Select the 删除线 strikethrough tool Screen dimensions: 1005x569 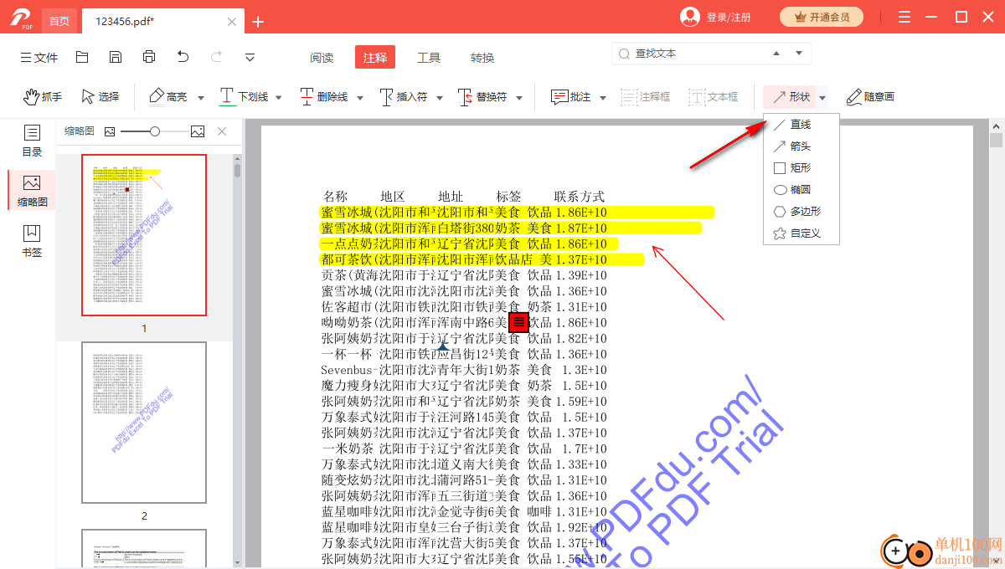tap(323, 97)
